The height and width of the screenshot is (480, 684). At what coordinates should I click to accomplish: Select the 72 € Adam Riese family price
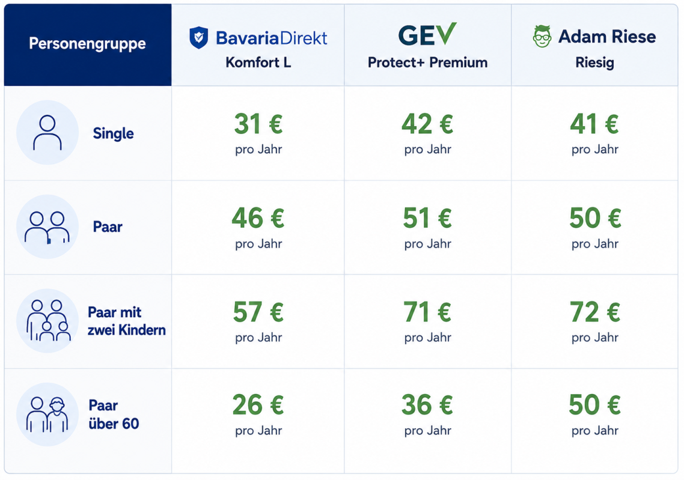click(x=595, y=312)
